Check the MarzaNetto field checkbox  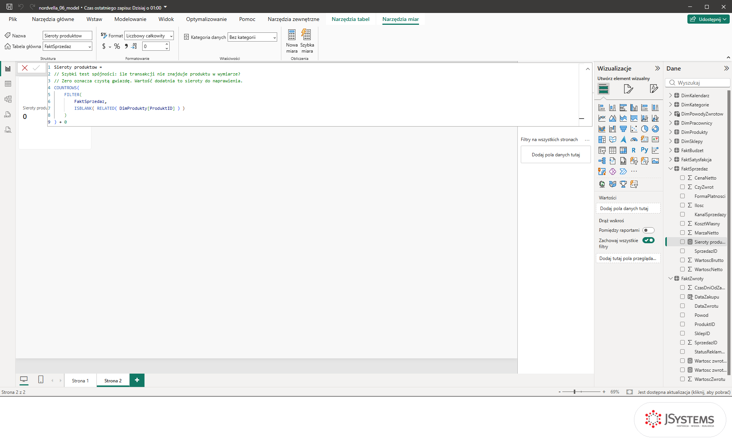(682, 233)
